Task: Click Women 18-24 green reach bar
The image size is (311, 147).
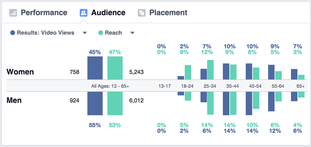Action: point(188,72)
